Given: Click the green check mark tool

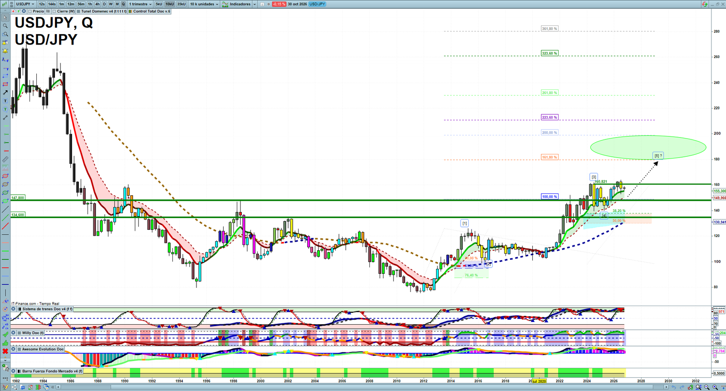Looking at the screenshot, I should coord(5,334).
